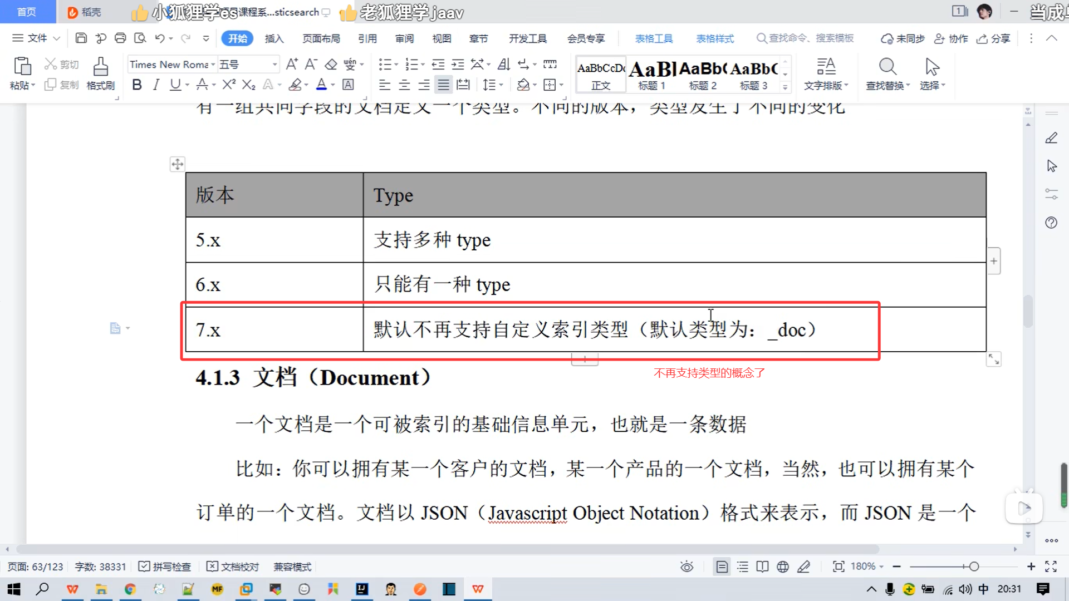Toggle Italic formatting

pyautogui.click(x=156, y=85)
